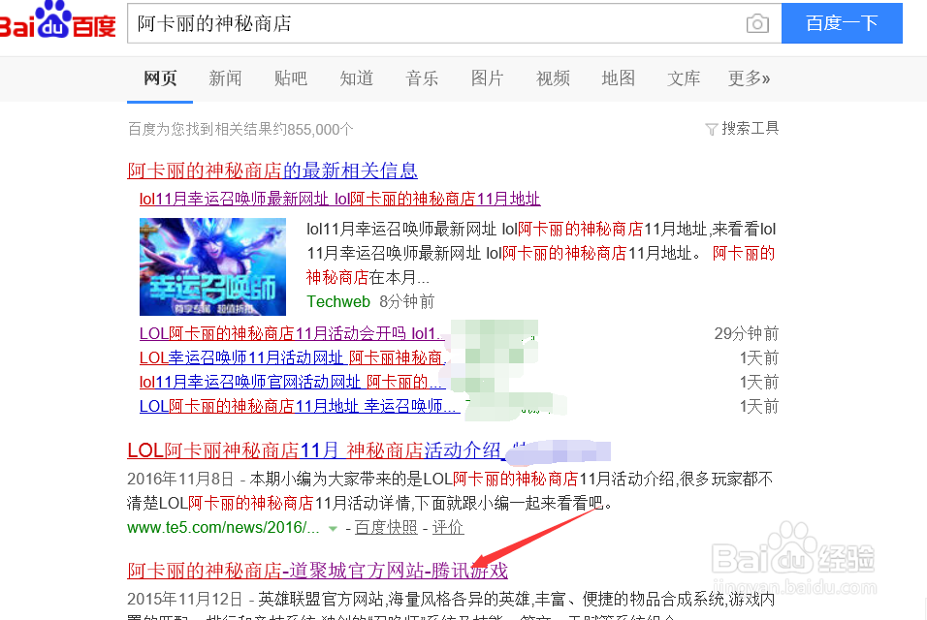The image size is (927, 620).
Task: Open 百度快照 cached page link
Action: click(386, 527)
